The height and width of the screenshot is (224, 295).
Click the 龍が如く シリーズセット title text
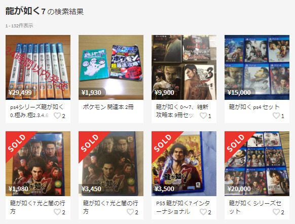[255, 207]
